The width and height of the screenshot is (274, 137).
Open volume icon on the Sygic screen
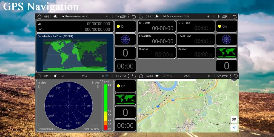pyautogui.click(x=219, y=76)
